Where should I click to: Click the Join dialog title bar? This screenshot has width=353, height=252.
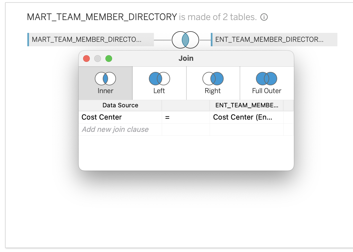(186, 59)
